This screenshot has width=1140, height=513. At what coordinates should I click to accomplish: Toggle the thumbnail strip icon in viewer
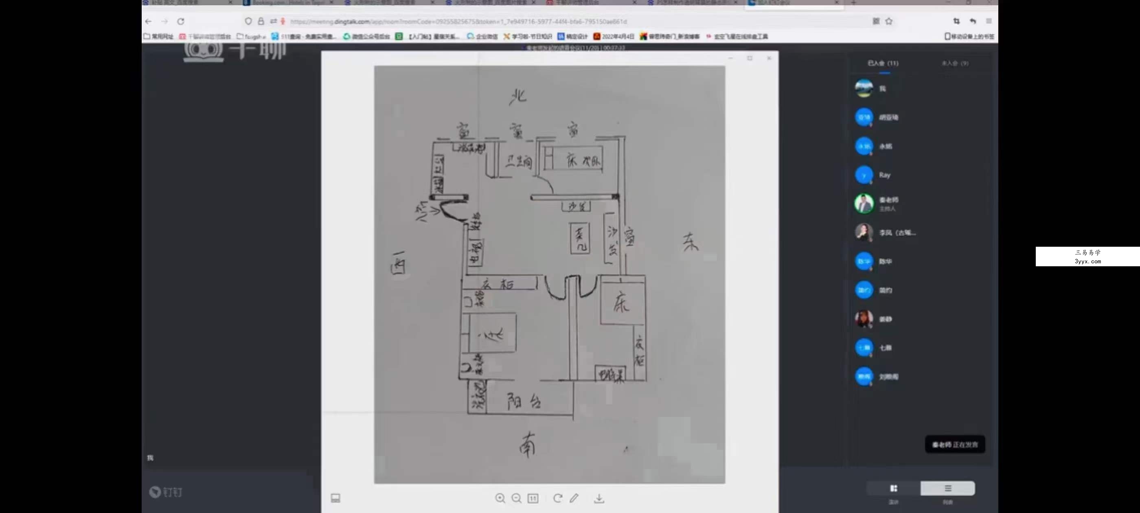coord(335,498)
